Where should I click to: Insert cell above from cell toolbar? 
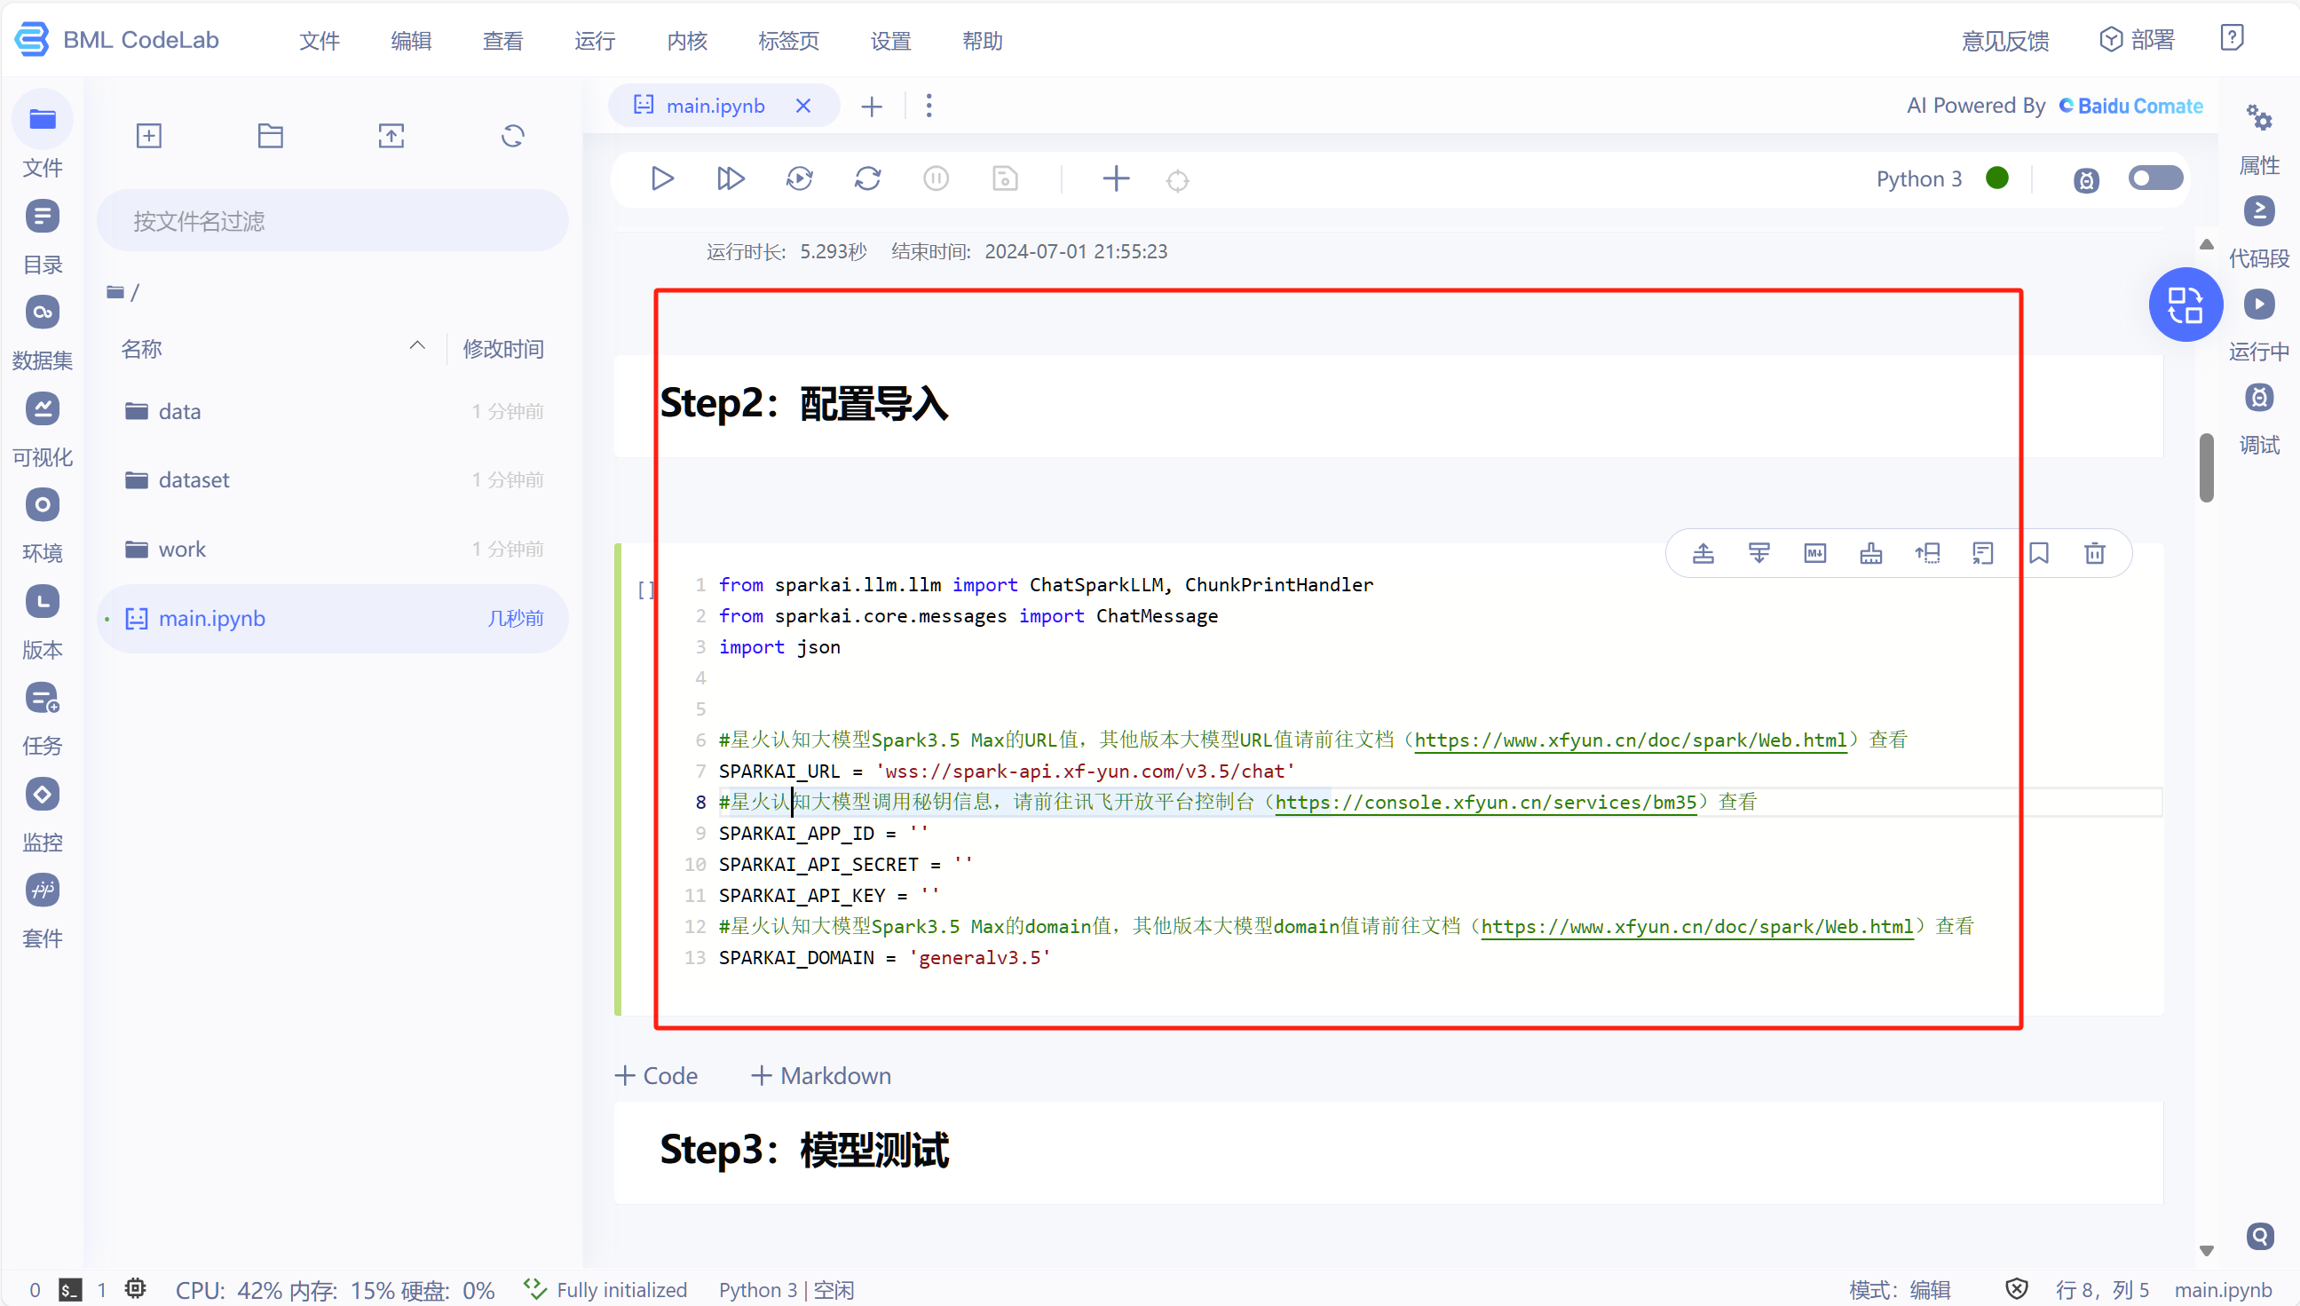1703,553
